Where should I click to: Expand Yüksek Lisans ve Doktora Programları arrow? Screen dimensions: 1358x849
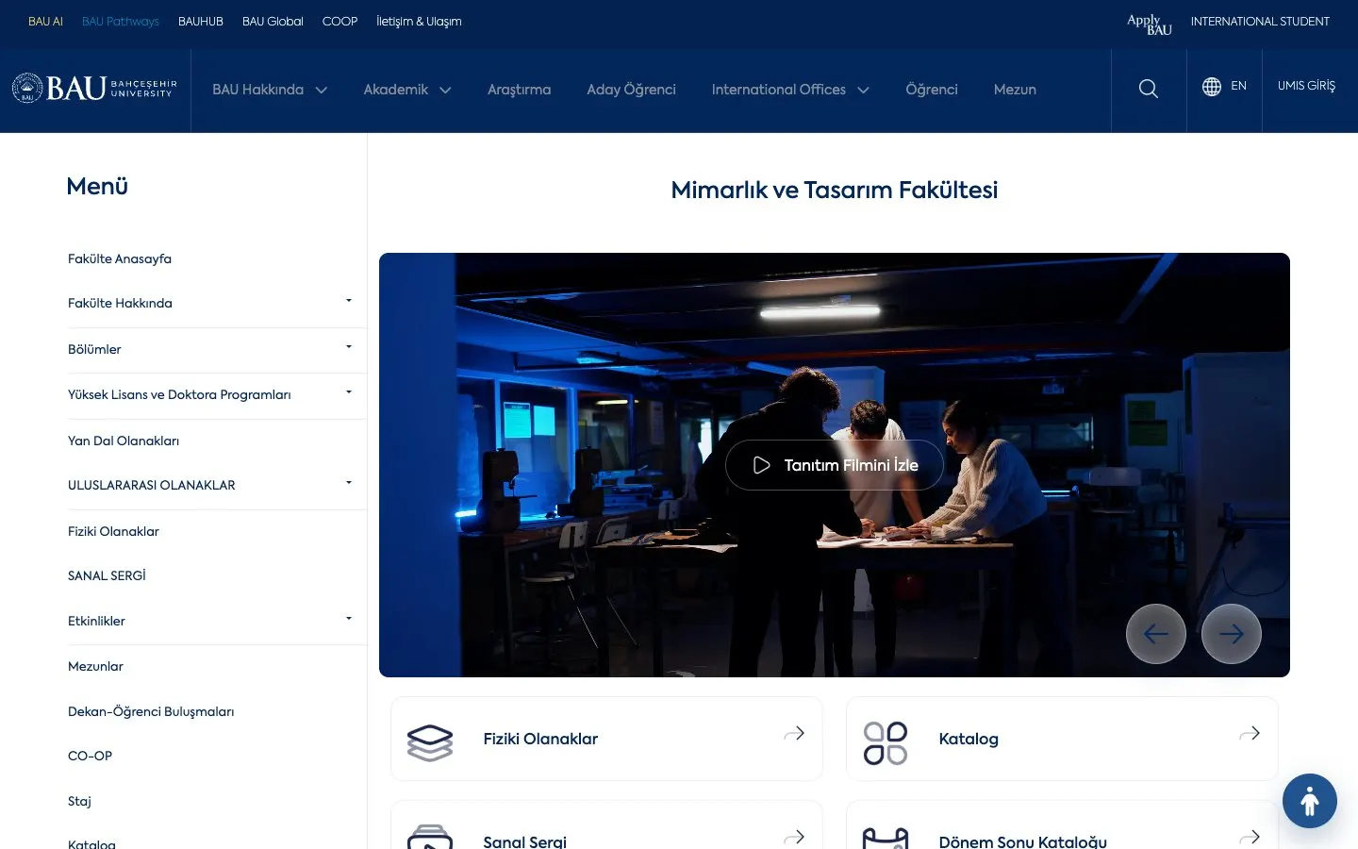click(x=349, y=392)
